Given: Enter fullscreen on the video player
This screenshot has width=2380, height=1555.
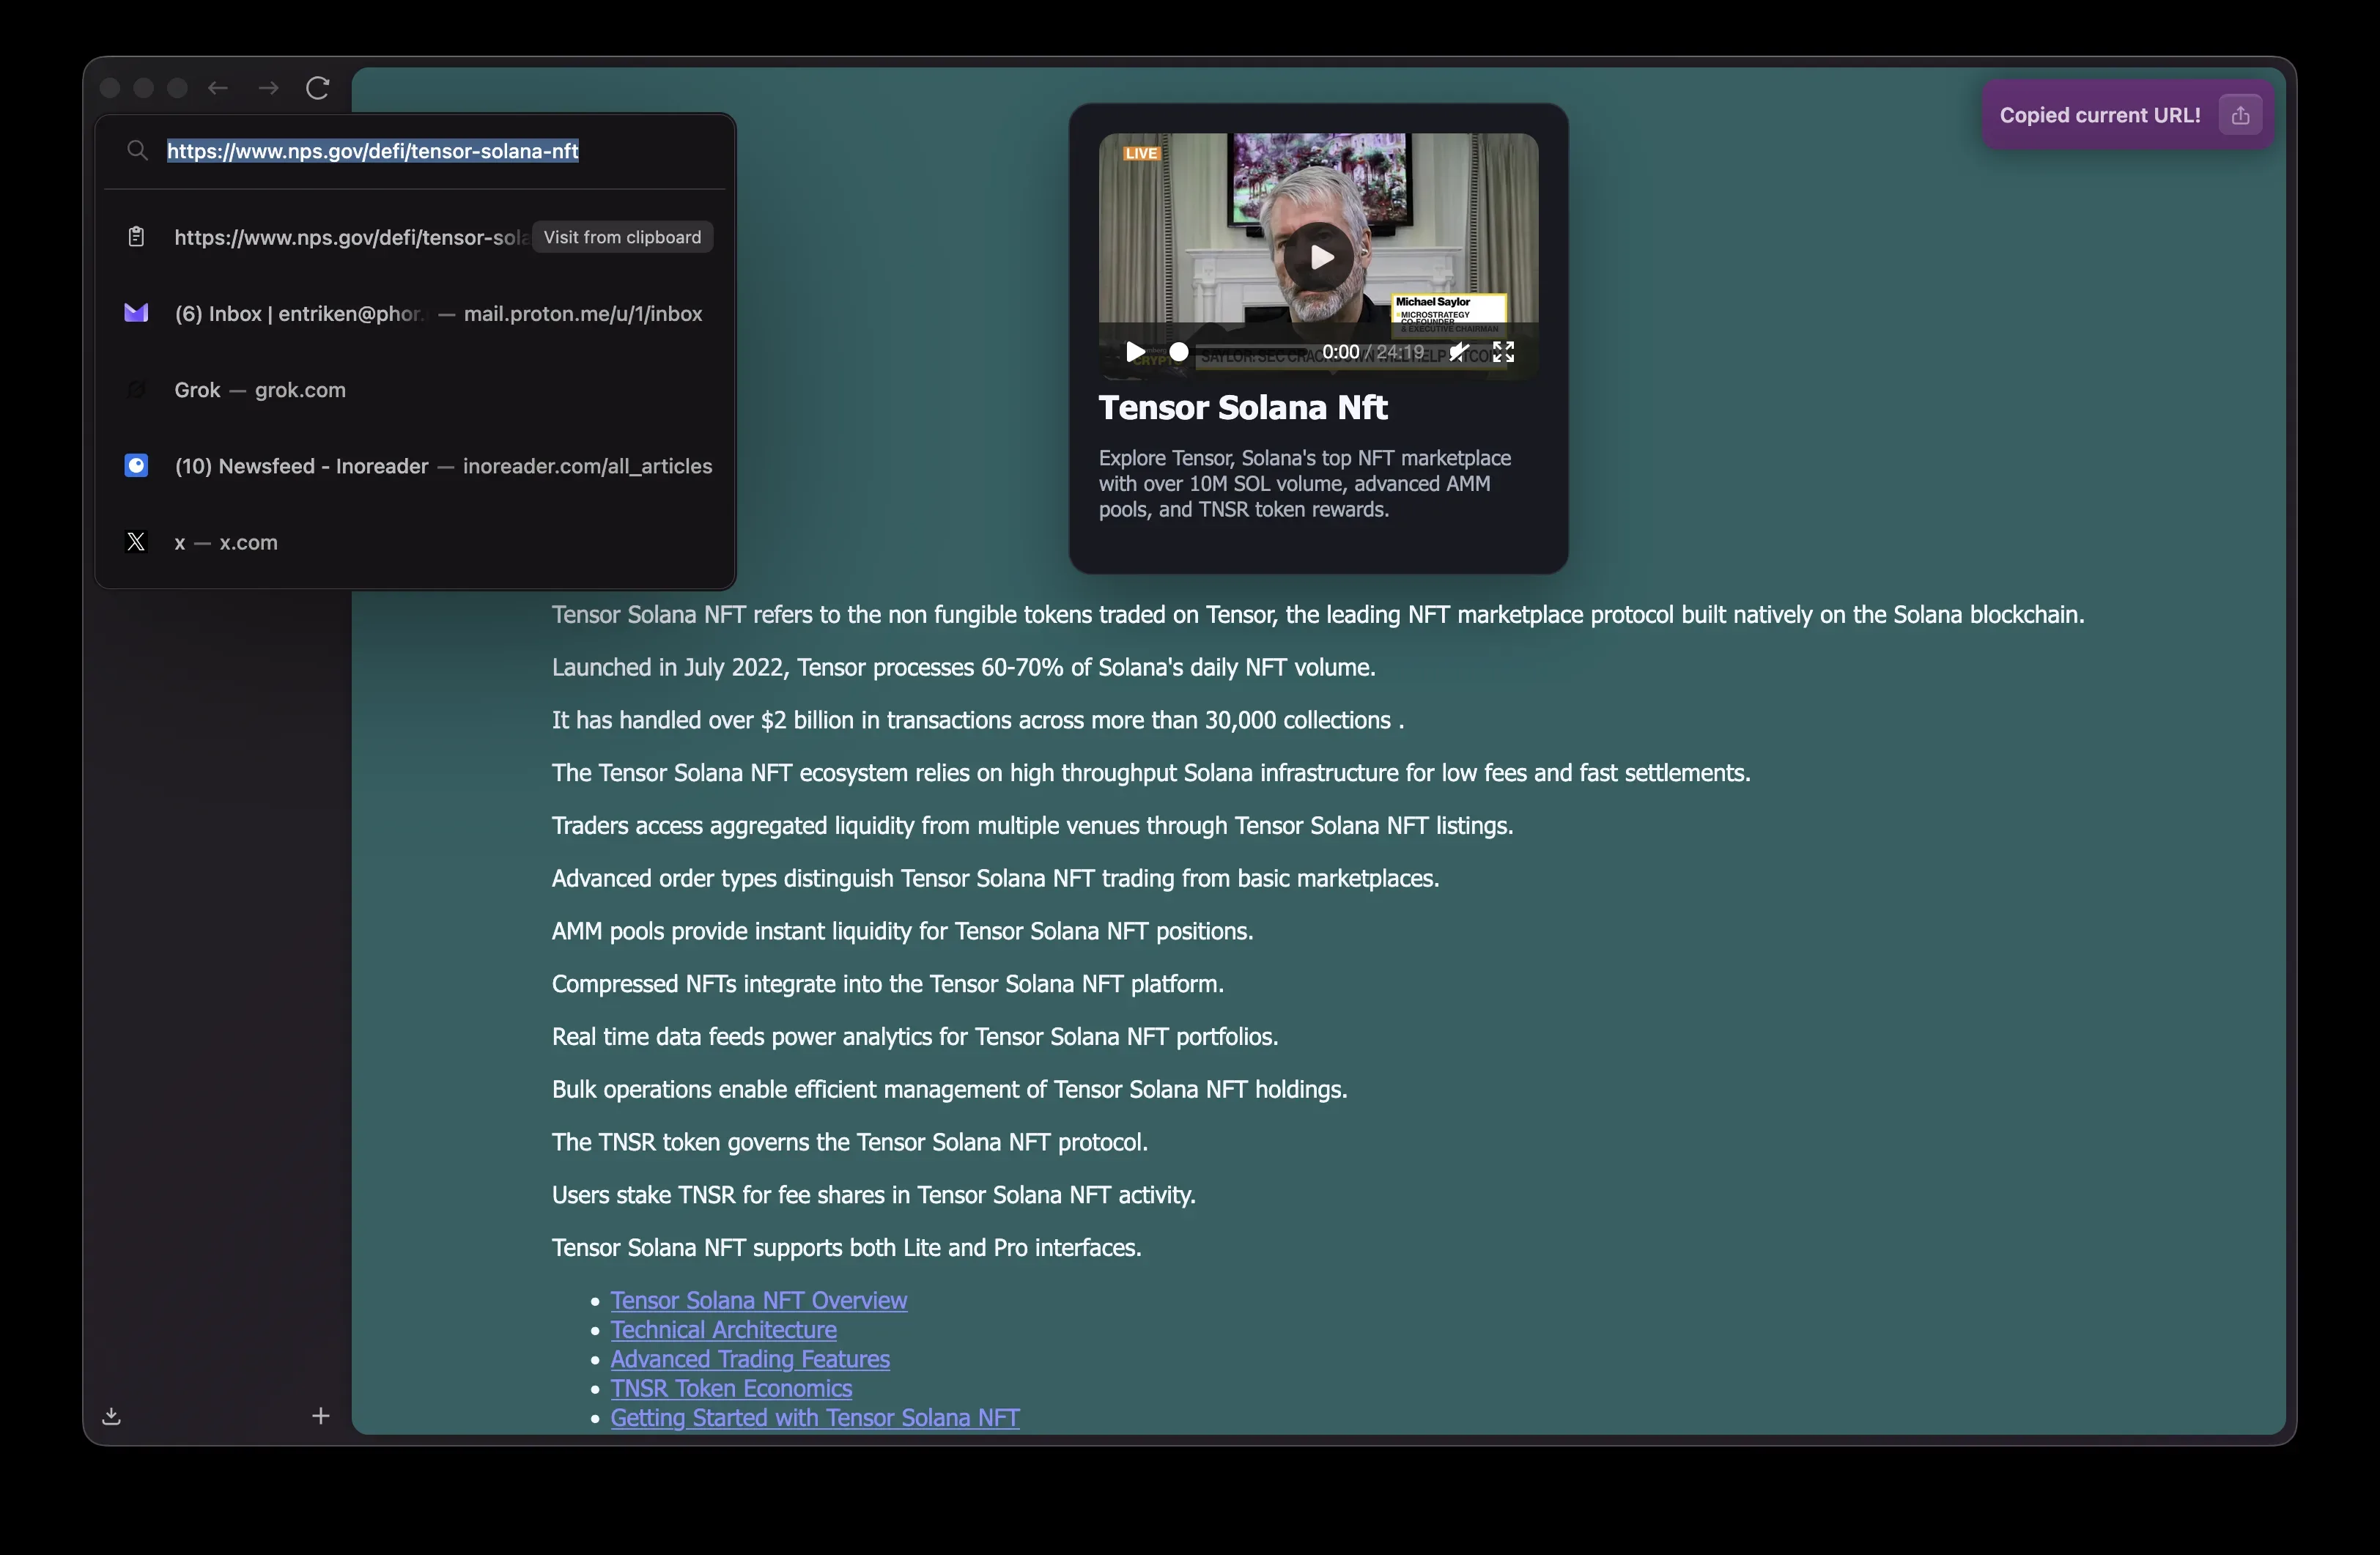Looking at the screenshot, I should click(x=1503, y=352).
